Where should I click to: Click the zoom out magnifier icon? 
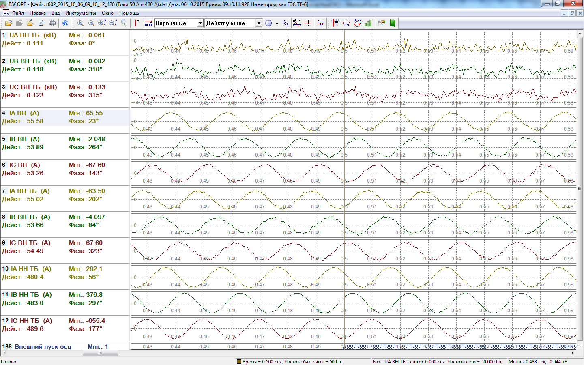pyautogui.click(x=91, y=23)
